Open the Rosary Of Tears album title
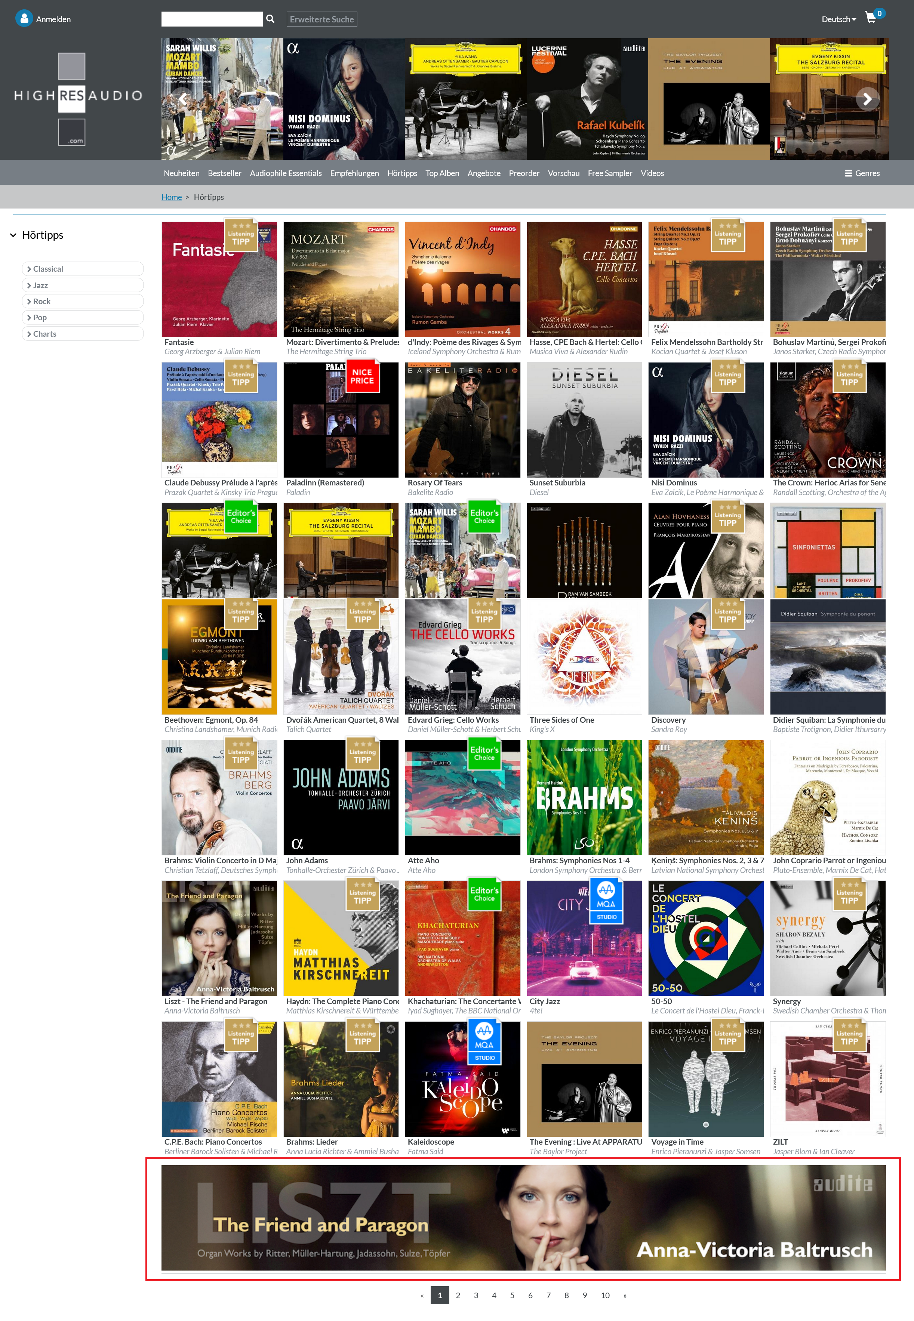 (435, 483)
